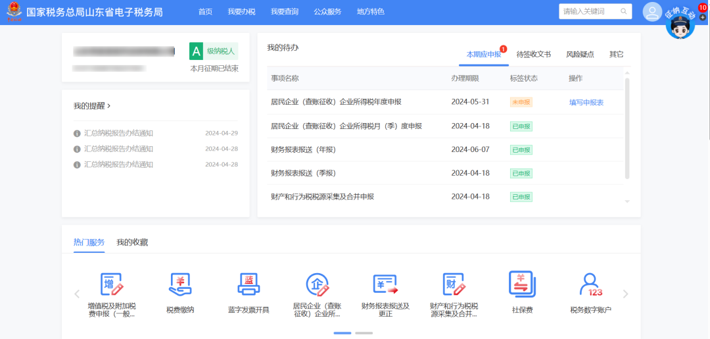
Task: Click 财务报表报送(季报) row
Action: (444, 173)
